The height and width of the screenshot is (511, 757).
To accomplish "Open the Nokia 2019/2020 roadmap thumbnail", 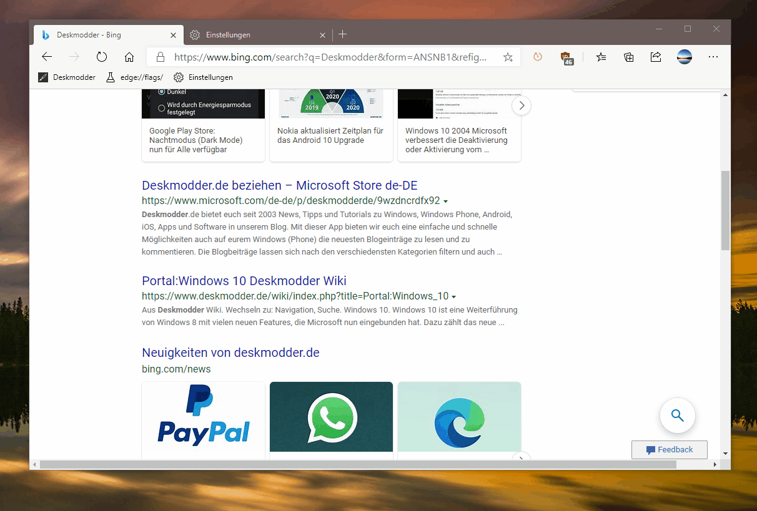I will coord(332,104).
